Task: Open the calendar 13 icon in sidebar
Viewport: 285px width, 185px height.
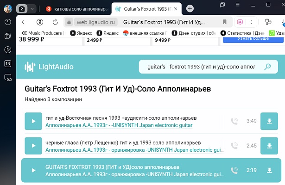Action: tap(7, 64)
